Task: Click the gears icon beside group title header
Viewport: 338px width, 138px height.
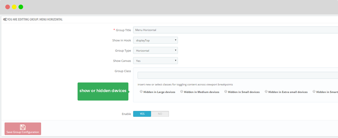Action: pyautogui.click(x=5, y=19)
